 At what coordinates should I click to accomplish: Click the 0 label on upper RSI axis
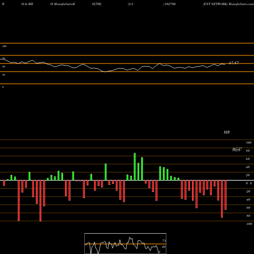(x=3, y=87)
